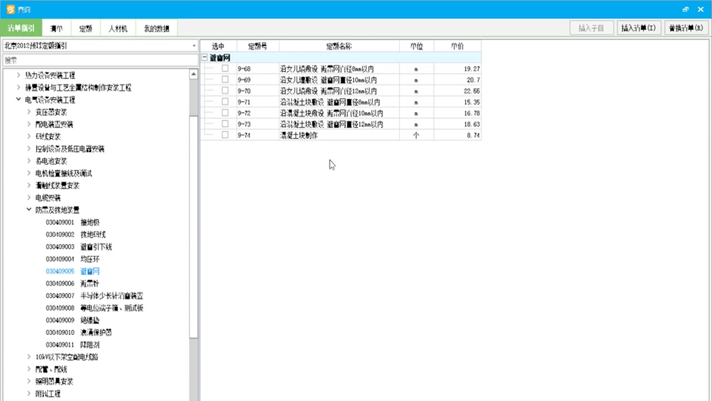Collapse the 防雷及接地装置 node
Image resolution: width=712 pixels, height=401 pixels.
tap(29, 210)
